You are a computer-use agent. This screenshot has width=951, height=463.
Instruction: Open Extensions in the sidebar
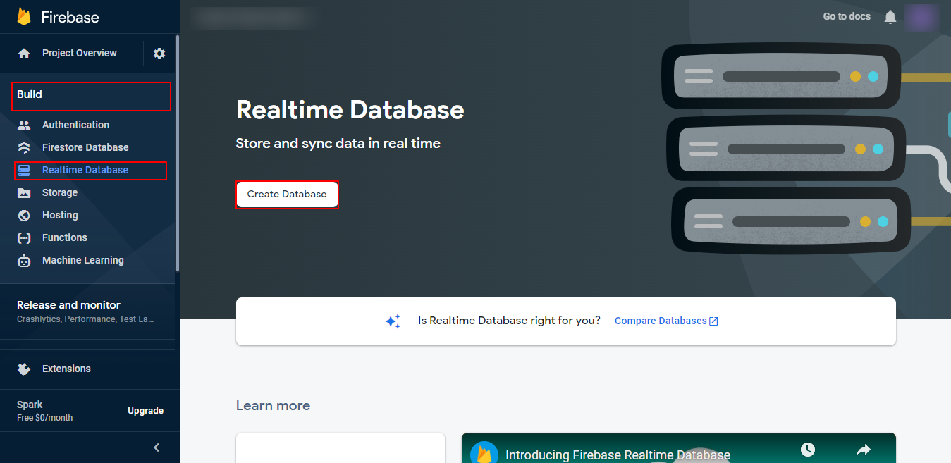coord(66,369)
